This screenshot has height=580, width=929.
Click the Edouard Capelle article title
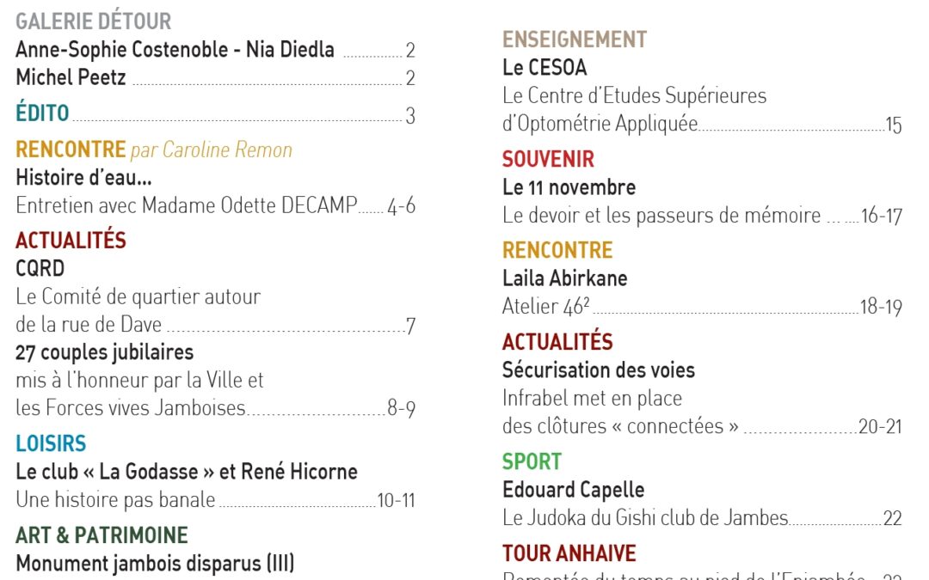click(x=573, y=490)
